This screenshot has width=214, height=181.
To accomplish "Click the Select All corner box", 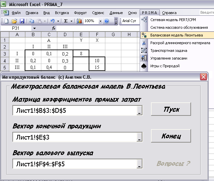I will [5, 34].
